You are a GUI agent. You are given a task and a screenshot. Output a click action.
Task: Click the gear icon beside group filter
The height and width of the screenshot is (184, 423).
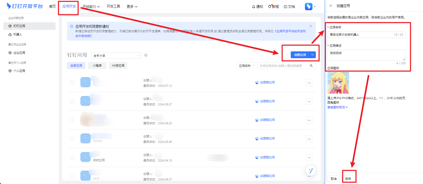click(x=146, y=55)
